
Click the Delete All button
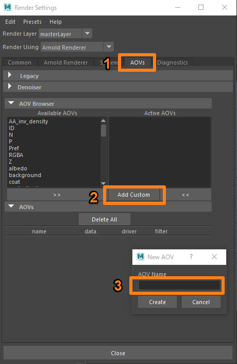(x=104, y=219)
